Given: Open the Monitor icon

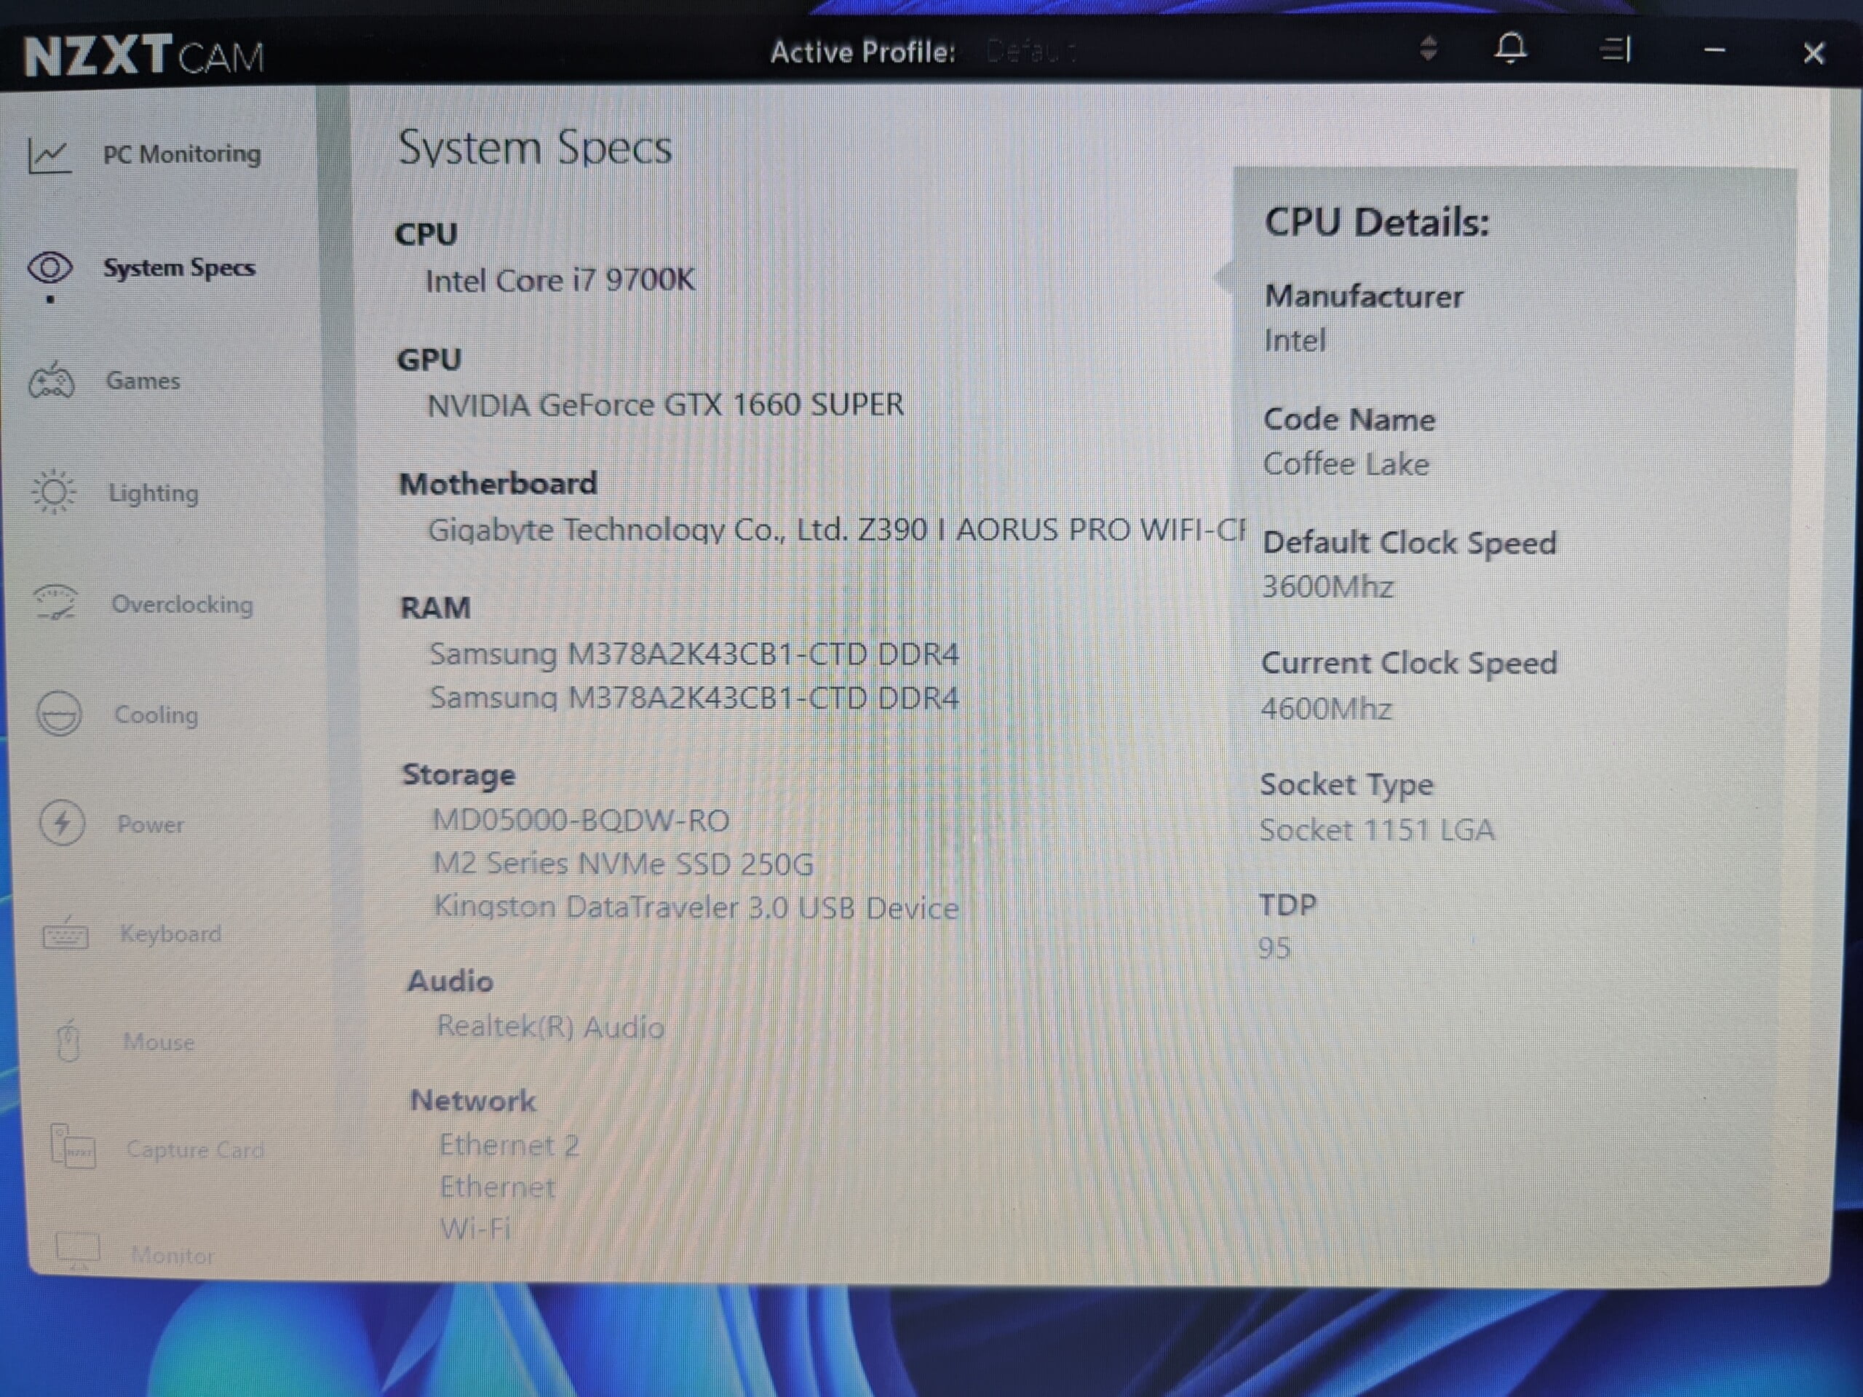Looking at the screenshot, I should (x=77, y=1251).
